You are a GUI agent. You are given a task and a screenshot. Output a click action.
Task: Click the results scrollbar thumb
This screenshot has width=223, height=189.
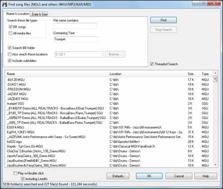[216, 79]
